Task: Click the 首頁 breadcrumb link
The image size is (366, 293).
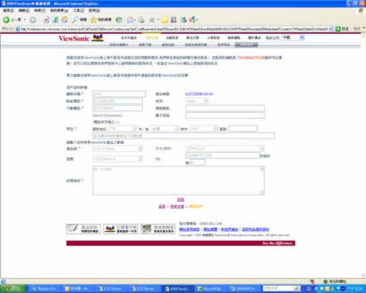Action: 162,207
